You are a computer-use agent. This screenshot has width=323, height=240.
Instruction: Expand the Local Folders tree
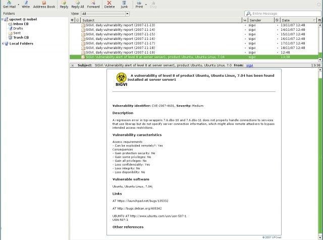pyautogui.click(x=3, y=43)
